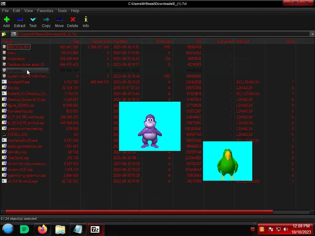The image size is (315, 236).
Task: Click the Delete toolbar icon
Action: (x=73, y=19)
